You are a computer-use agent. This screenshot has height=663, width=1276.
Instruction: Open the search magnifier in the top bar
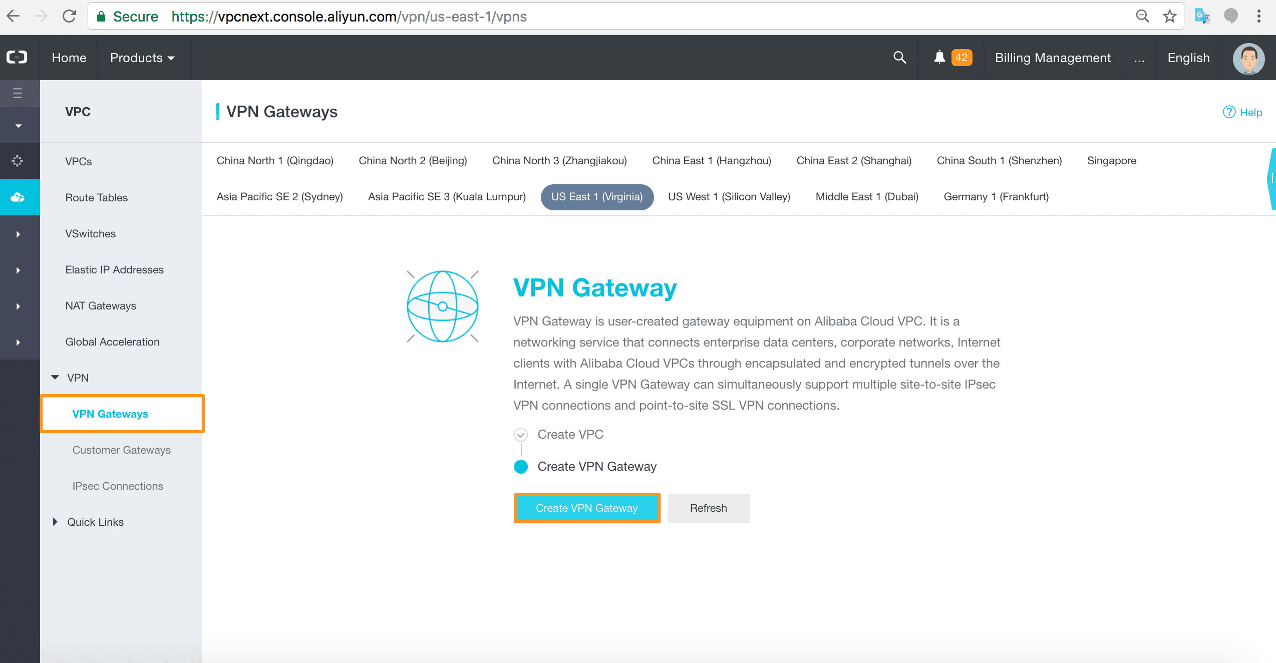click(900, 58)
